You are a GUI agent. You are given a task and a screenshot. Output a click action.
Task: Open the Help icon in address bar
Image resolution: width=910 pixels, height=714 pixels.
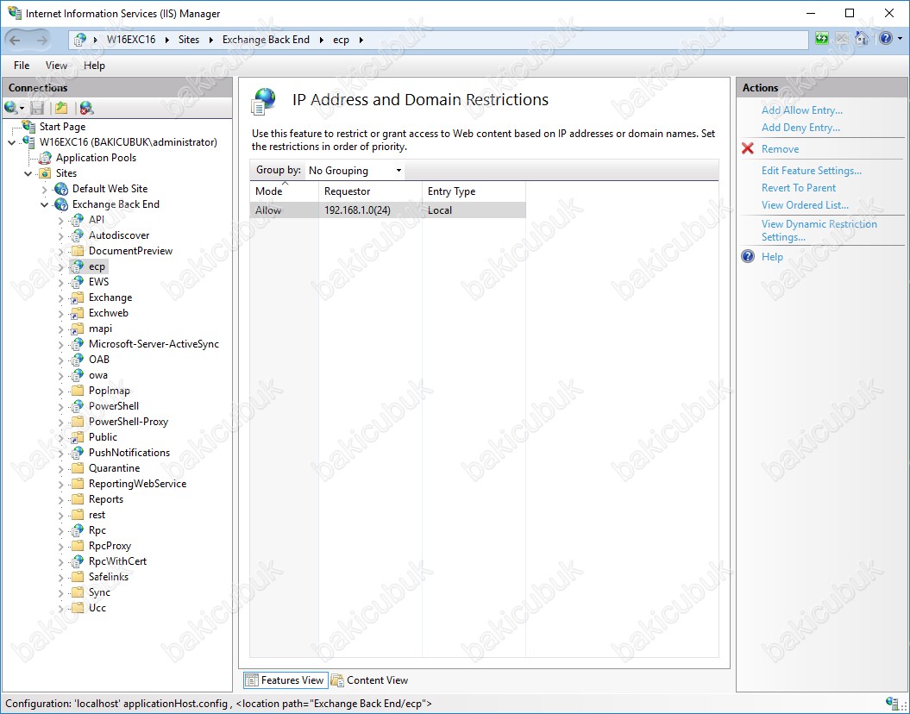(x=886, y=39)
